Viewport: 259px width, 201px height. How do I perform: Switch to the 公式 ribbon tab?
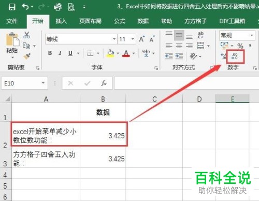coord(120,21)
